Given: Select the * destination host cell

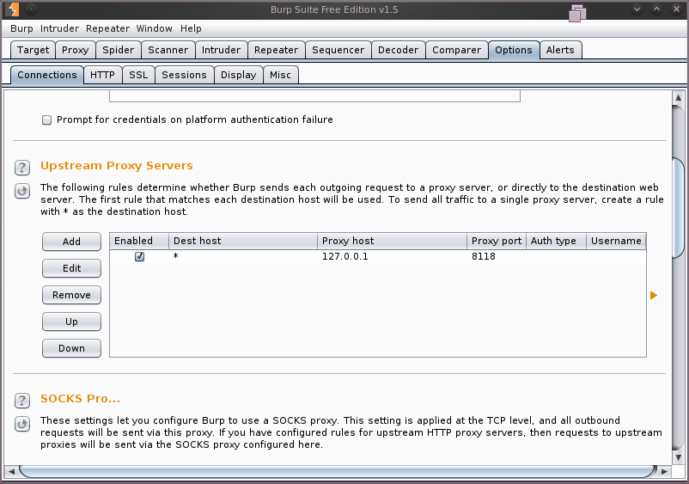Looking at the screenshot, I should click(243, 256).
